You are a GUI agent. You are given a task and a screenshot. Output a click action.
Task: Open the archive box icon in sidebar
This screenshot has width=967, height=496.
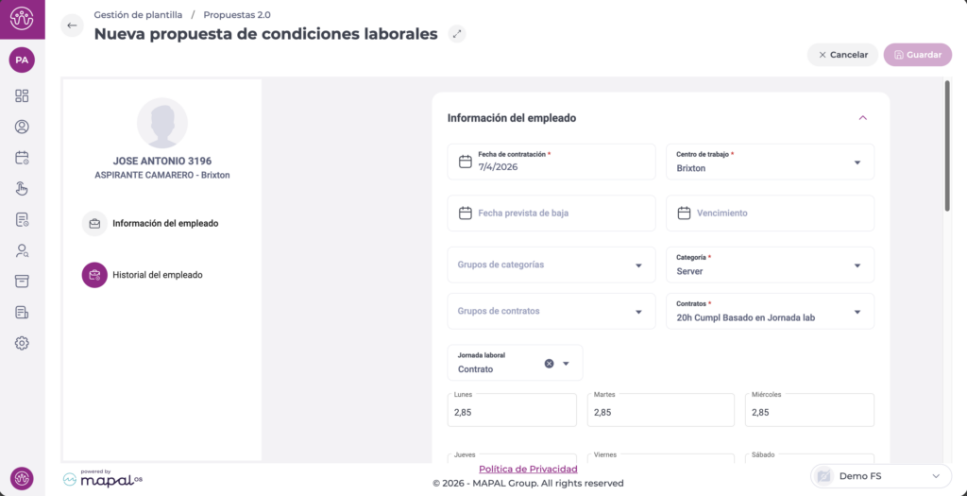point(22,282)
